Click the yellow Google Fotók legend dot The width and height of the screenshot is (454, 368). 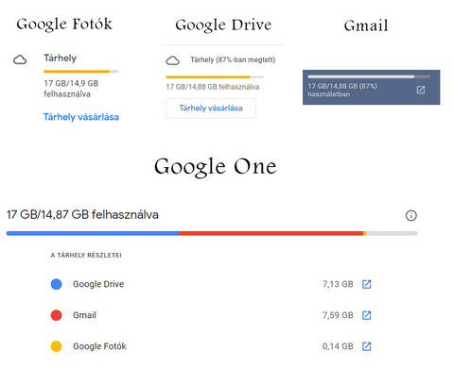57,346
